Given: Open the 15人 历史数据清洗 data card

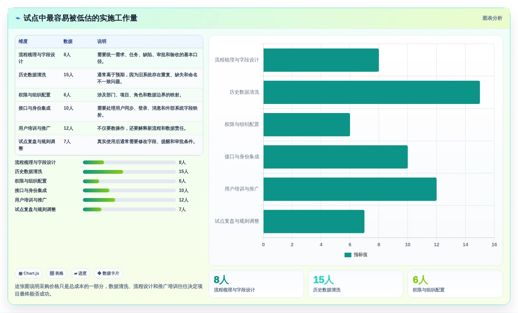Looking at the screenshot, I should point(355,284).
